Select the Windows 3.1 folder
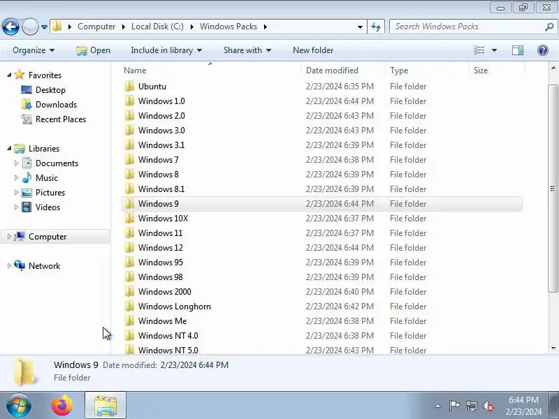Screen dimensions: 559x419 (161, 145)
